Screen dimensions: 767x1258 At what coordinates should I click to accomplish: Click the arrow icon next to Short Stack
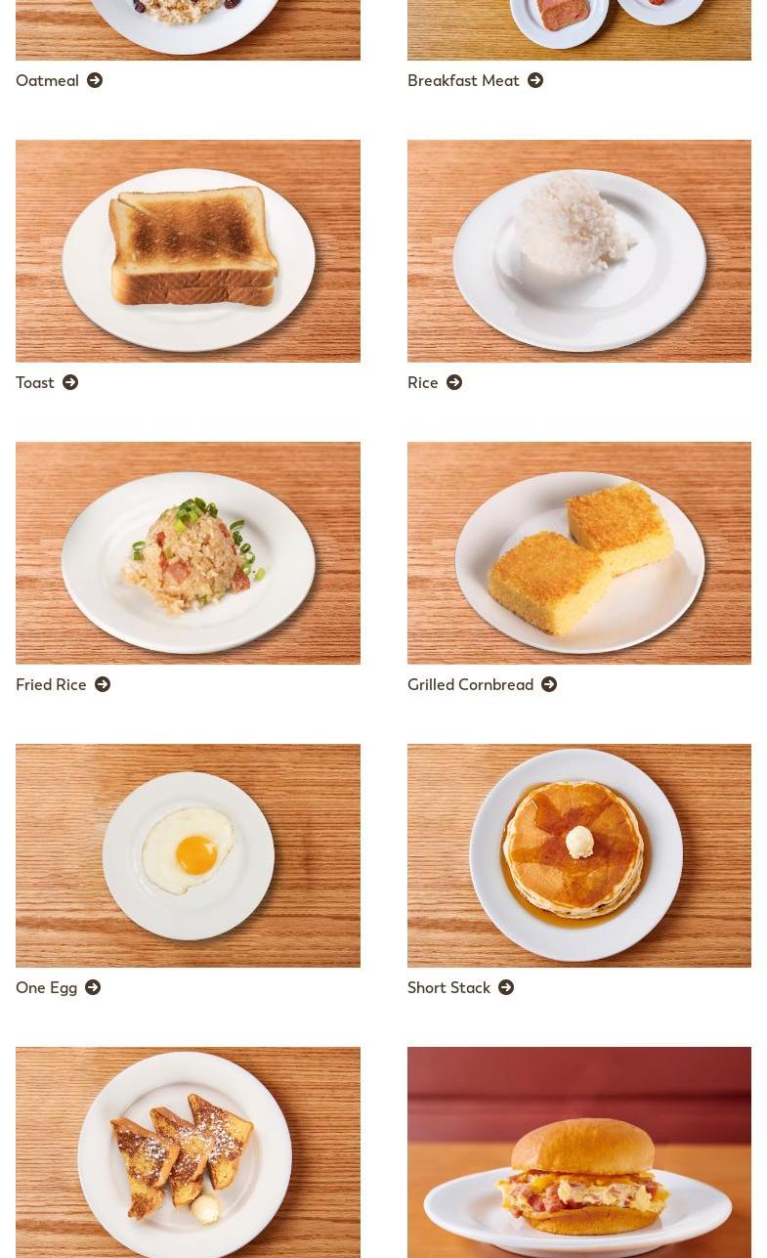[506, 987]
